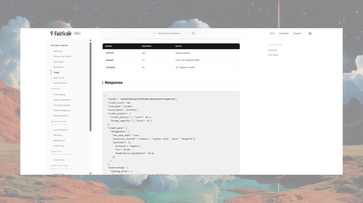The width and height of the screenshot is (363, 203).
Task: Collapse the Agent Trust API sidebar section
Action: point(83,167)
